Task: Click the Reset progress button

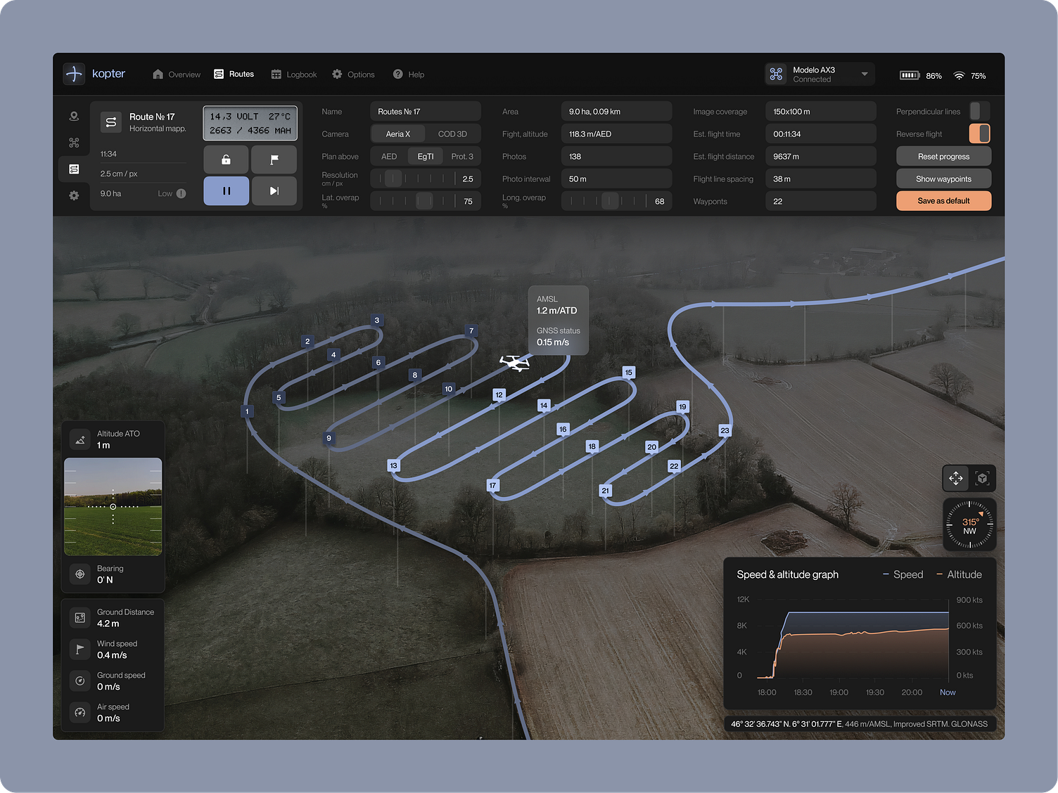Action: (943, 155)
